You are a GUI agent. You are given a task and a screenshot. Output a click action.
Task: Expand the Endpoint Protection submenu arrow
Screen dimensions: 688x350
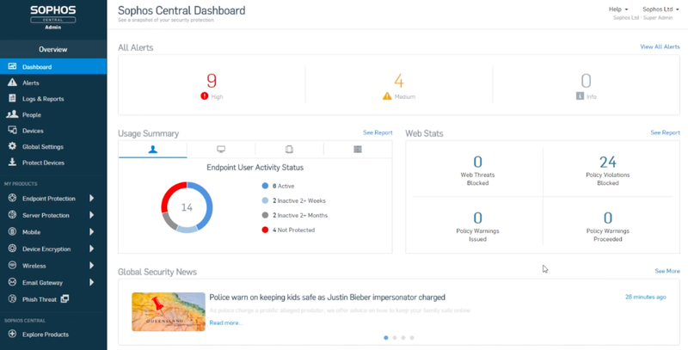pos(92,199)
